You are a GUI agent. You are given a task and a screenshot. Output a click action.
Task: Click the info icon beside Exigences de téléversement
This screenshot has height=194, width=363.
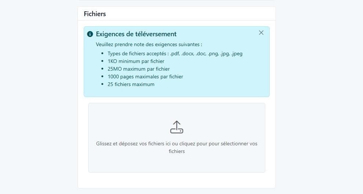pyautogui.click(x=90, y=34)
